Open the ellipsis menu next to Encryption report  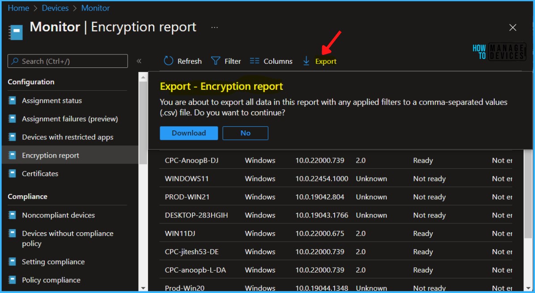(214, 28)
